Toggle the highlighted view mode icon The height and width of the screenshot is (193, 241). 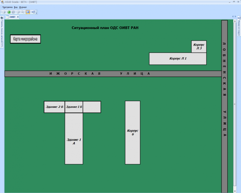(28, 12)
